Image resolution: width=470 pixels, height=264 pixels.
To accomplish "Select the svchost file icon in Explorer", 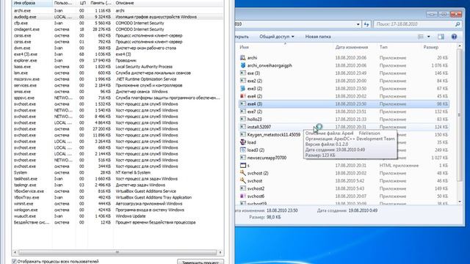I will tap(243, 181).
